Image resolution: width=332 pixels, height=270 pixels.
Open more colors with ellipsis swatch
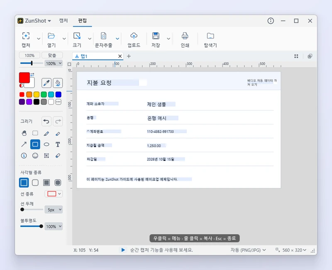59,102
